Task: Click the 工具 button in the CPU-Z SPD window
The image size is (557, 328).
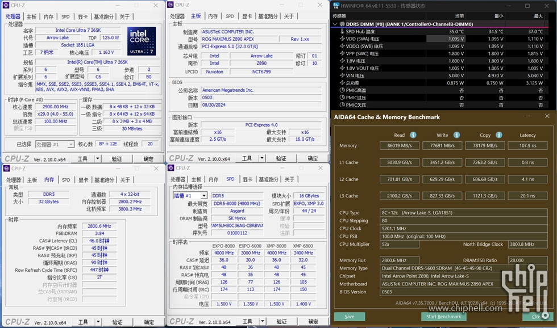Action: click(248, 321)
